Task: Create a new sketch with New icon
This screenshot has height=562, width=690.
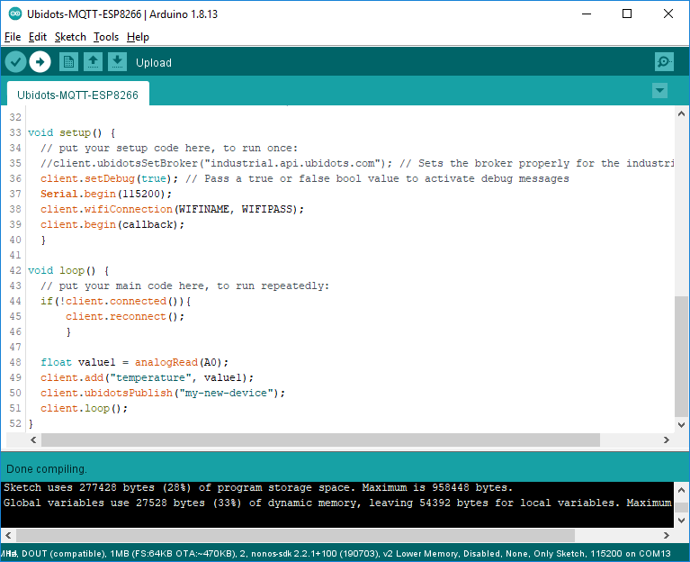Action: click(68, 62)
